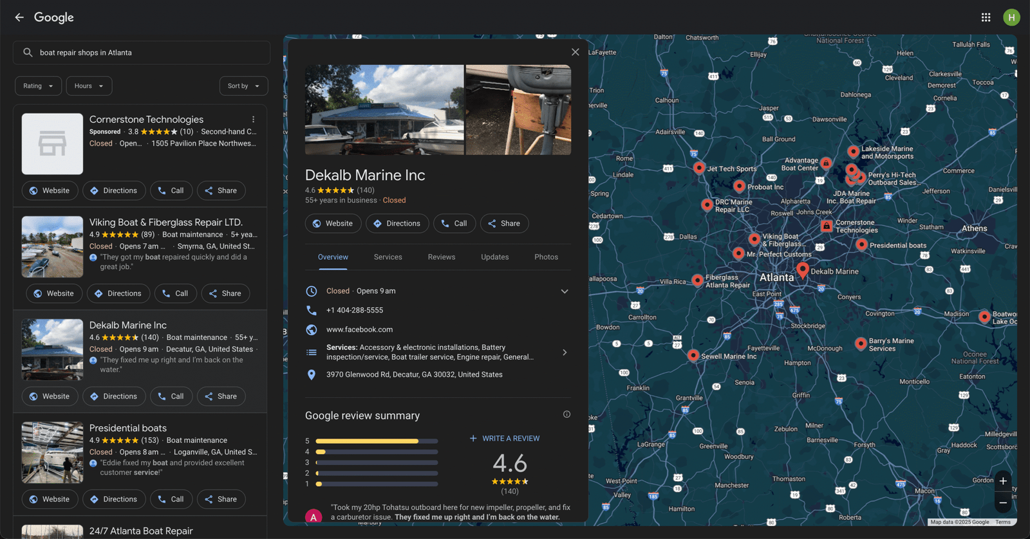This screenshot has width=1030, height=539.
Task: Open Cornerstone Technologies more options menu
Action: 254,120
